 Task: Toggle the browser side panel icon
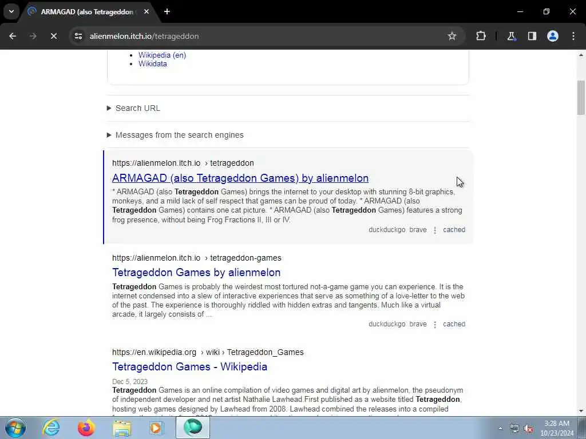point(532,36)
